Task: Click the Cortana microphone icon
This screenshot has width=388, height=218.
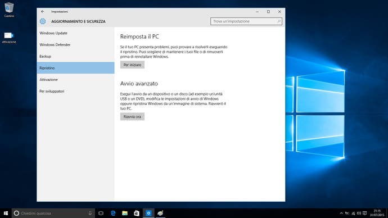Action: point(90,213)
